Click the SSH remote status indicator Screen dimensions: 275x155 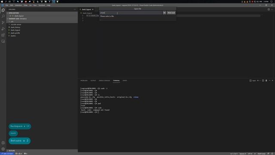(x=7, y=154)
